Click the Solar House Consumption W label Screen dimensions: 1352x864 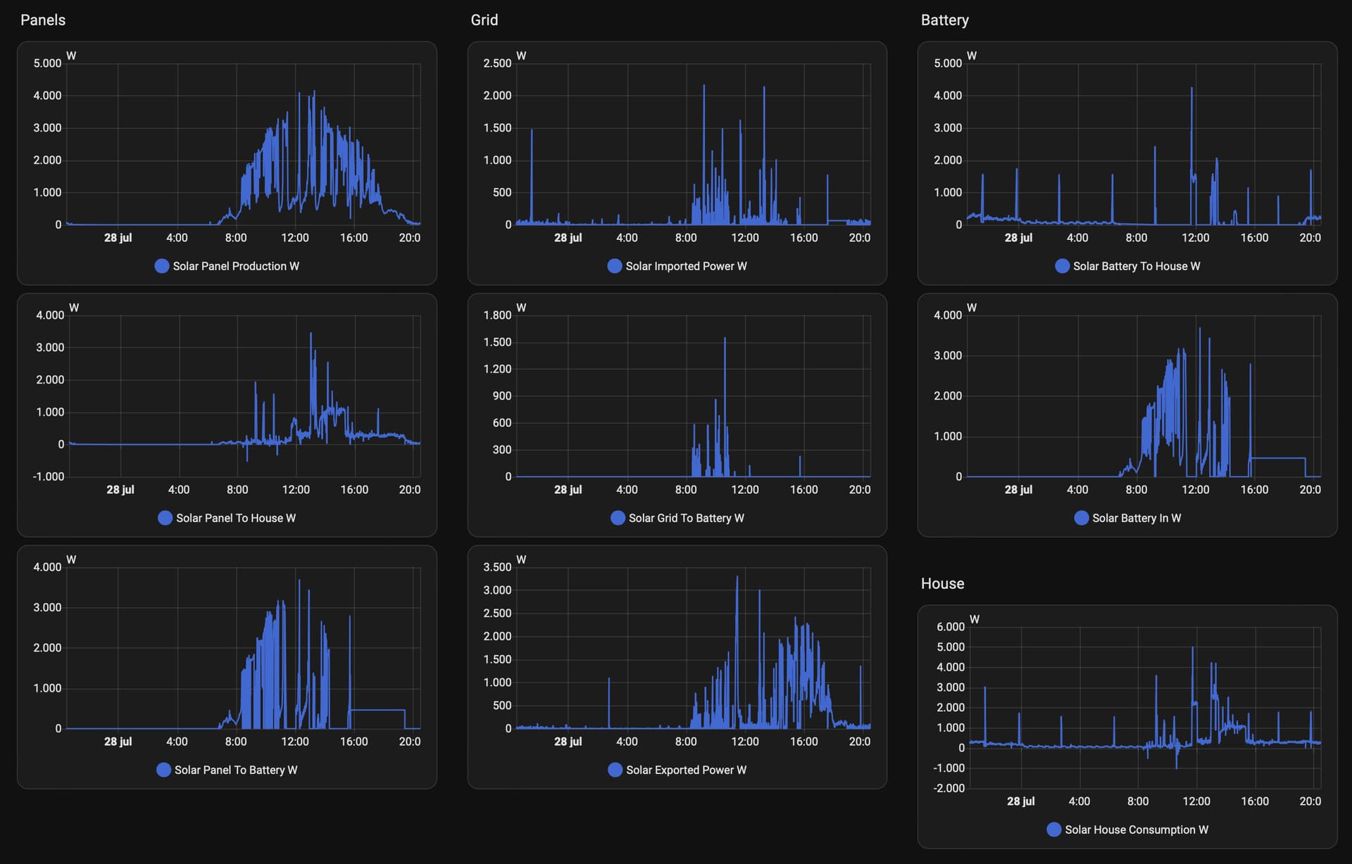pos(1137,830)
